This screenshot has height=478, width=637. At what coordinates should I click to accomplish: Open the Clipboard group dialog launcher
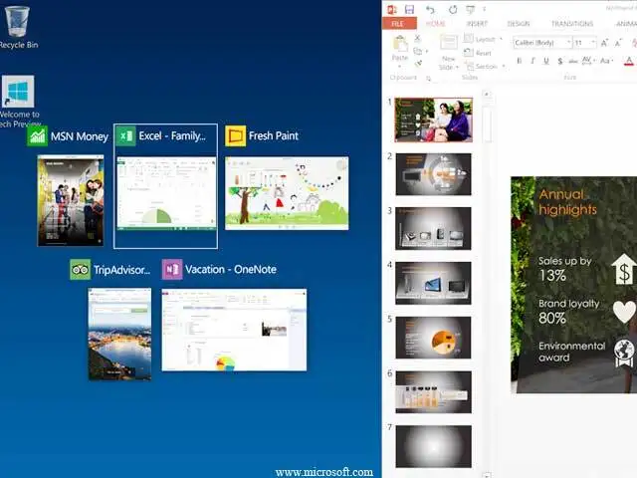tap(429, 78)
